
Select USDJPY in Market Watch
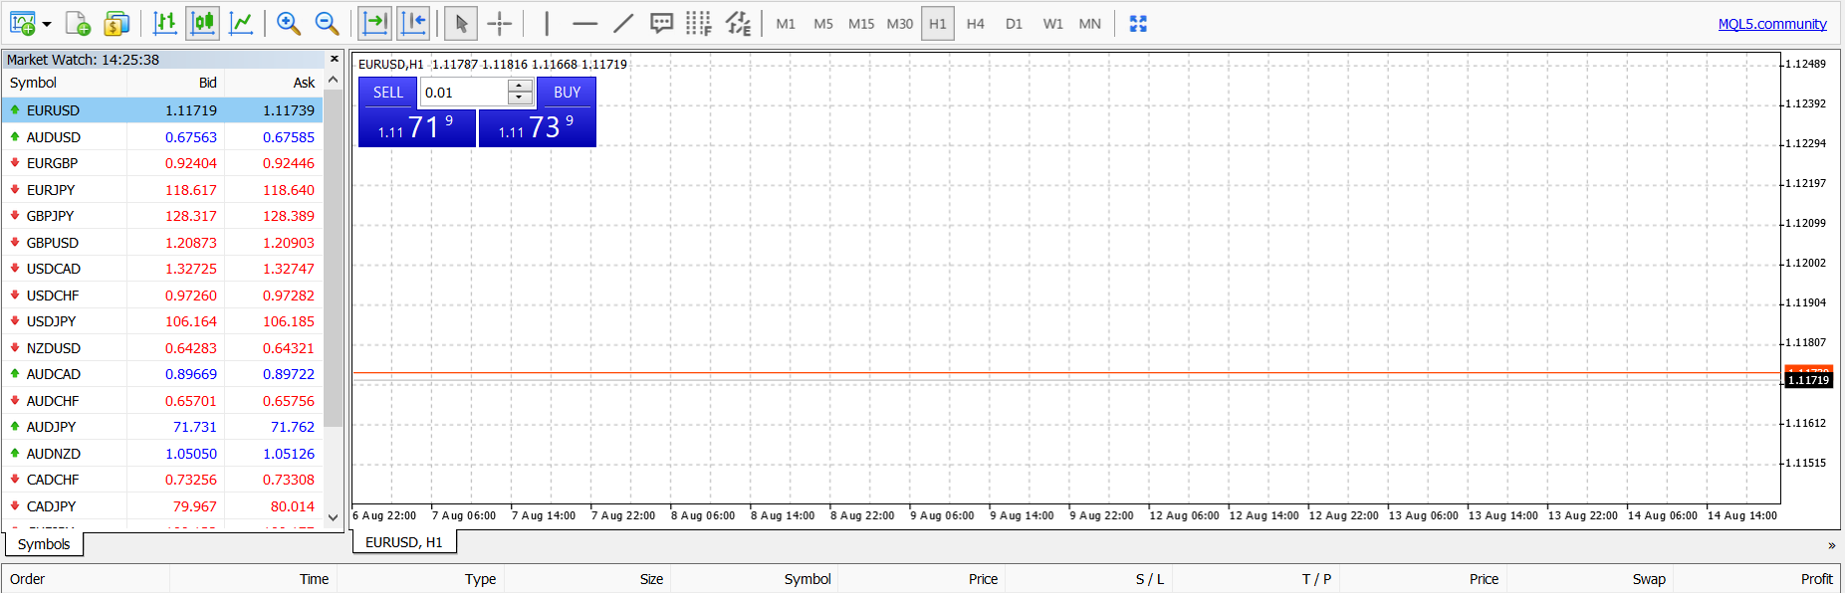[162, 321]
